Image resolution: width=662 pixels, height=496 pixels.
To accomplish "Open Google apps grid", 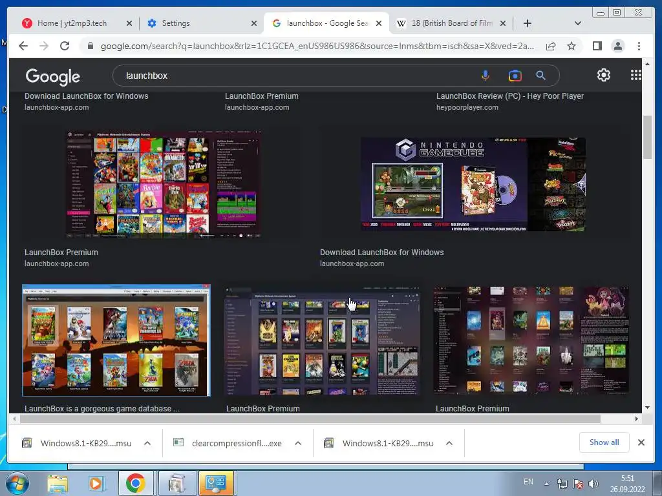I will (x=635, y=75).
